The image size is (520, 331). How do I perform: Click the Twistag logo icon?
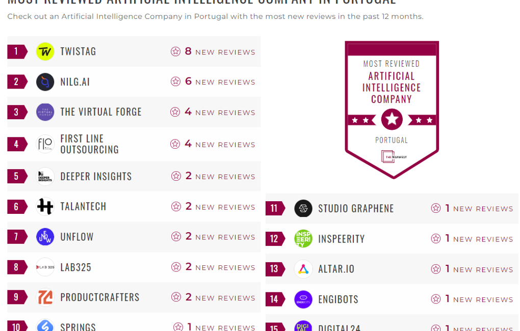tap(45, 51)
